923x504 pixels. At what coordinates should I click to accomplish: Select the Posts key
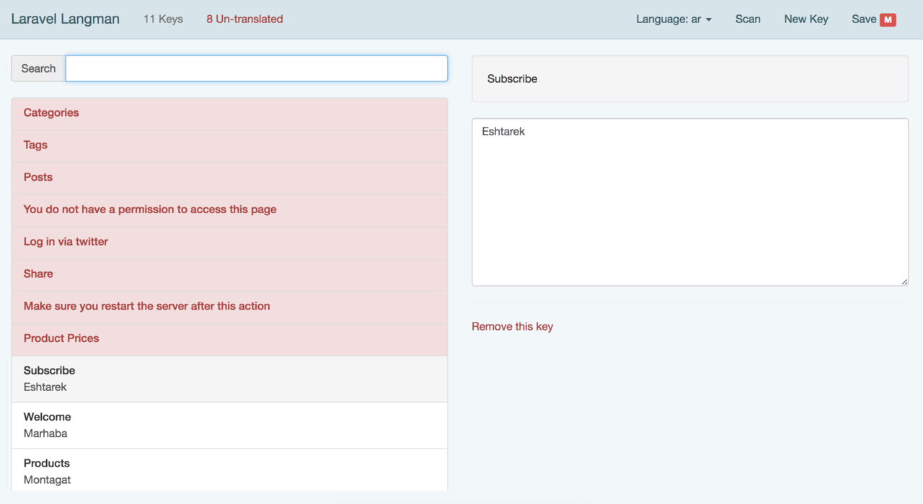229,178
